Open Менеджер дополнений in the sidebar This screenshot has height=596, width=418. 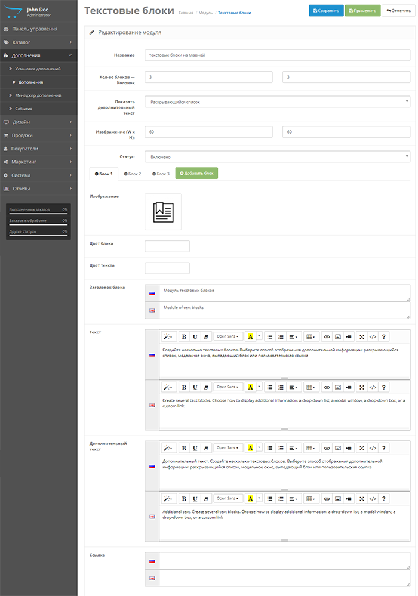click(x=38, y=95)
